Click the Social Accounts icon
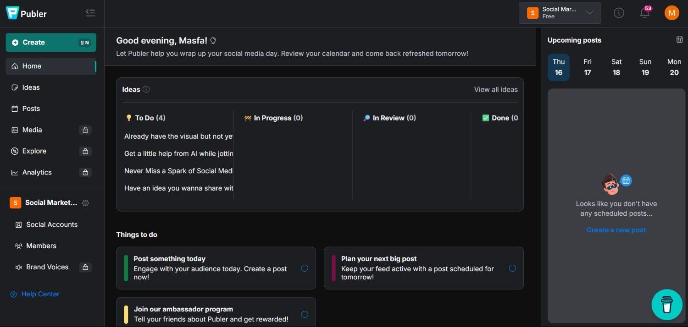This screenshot has height=327, width=688. [19, 225]
